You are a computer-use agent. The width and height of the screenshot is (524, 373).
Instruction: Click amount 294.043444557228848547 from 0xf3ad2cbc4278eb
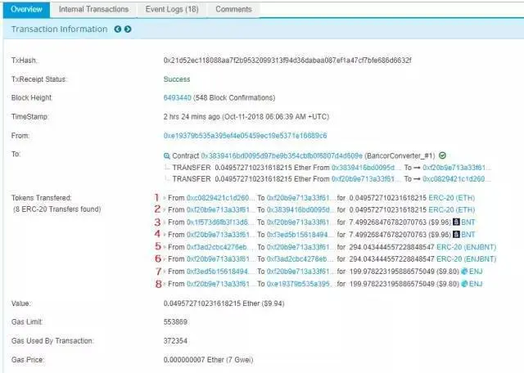tap(391, 247)
